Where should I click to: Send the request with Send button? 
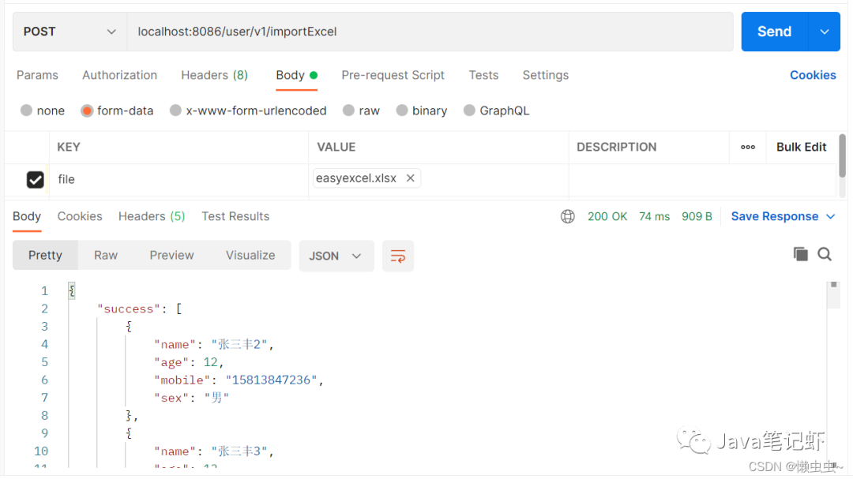click(775, 32)
